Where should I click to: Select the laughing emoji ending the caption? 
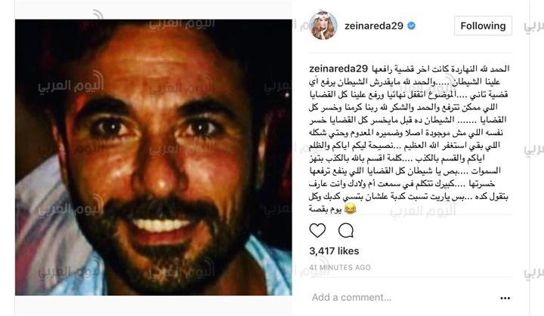[351, 209]
